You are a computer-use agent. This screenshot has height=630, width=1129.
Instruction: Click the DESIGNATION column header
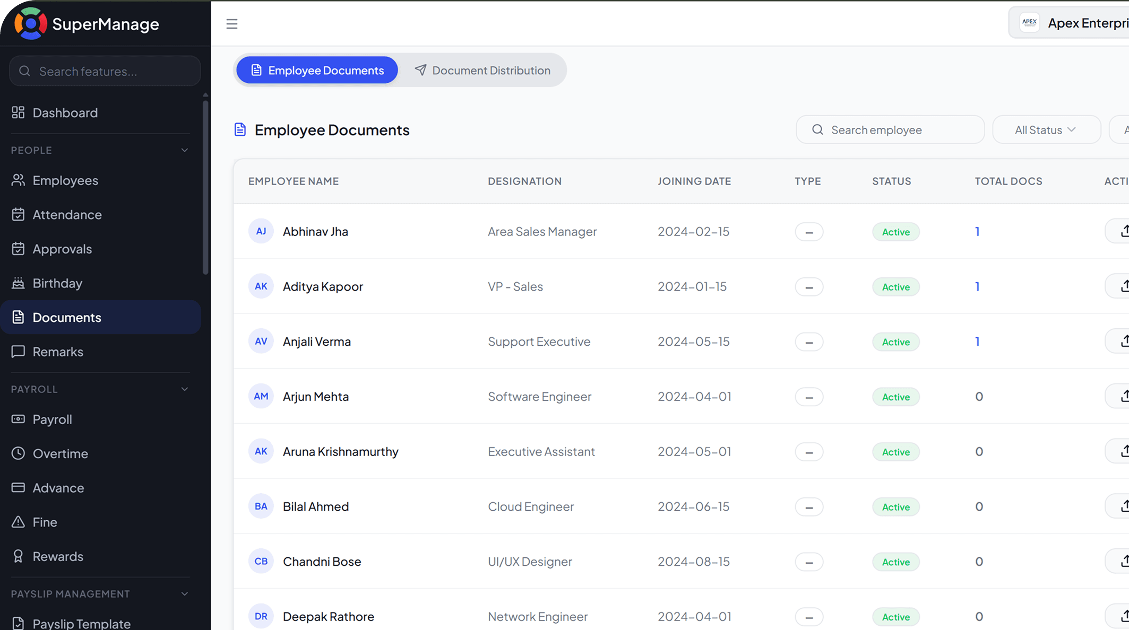click(524, 181)
